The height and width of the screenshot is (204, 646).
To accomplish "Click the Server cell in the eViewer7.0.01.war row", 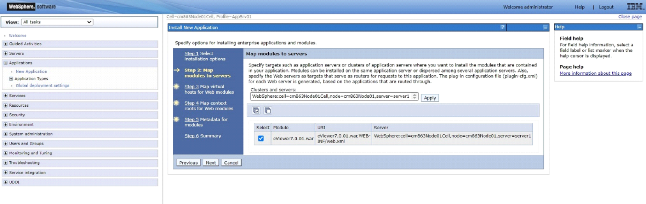I will [x=452, y=138].
